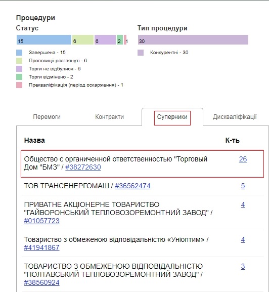This screenshot has width=269, height=292.
Task: Click count 3 for Полтавський тепловозоремонтний завод
Action: tap(243, 266)
